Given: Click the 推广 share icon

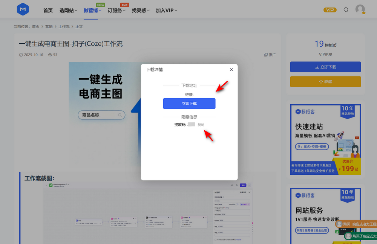Looking at the screenshot, I should [x=266, y=55].
